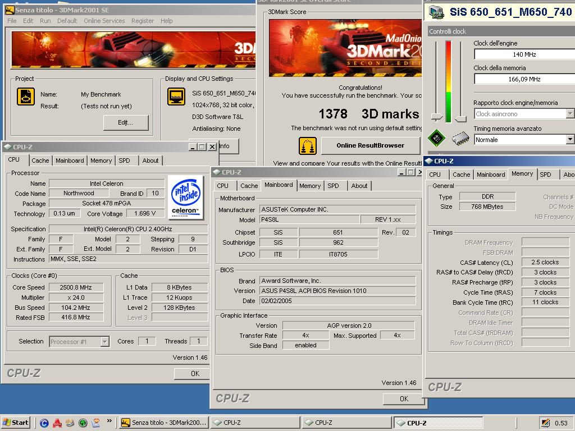The width and height of the screenshot is (575, 431).
Task: Click the 768 MBytes memory size value
Action: click(487, 207)
